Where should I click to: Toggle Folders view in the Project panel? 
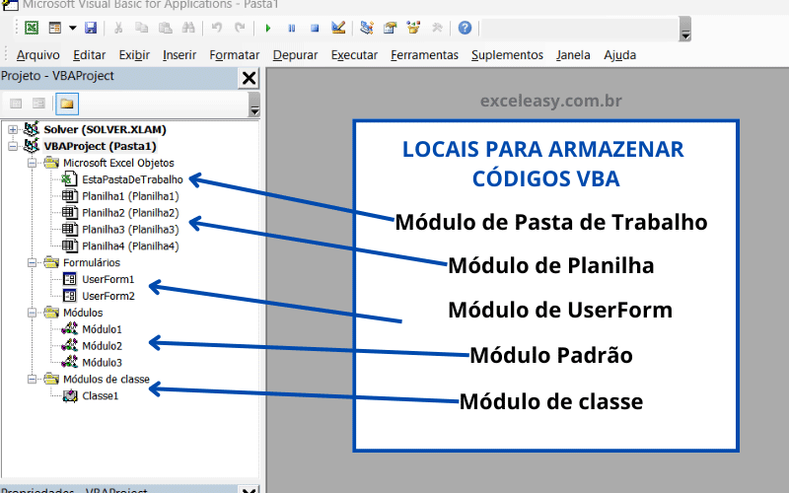point(67,103)
